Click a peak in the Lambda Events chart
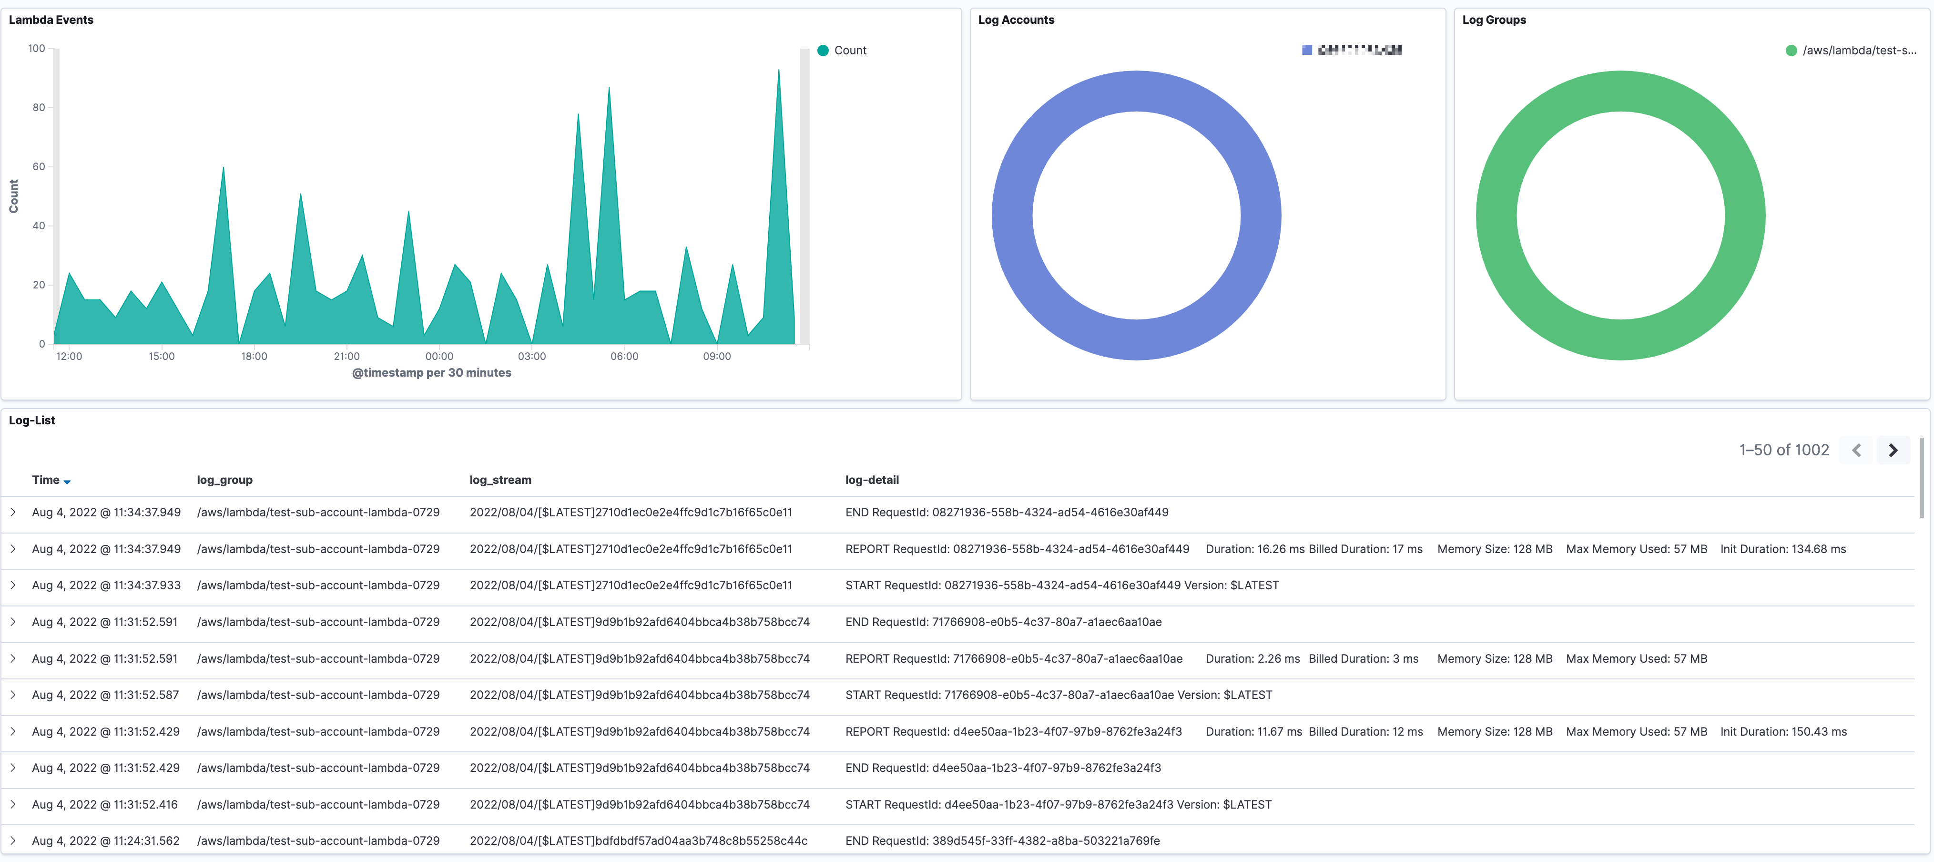1934x862 pixels. [779, 72]
